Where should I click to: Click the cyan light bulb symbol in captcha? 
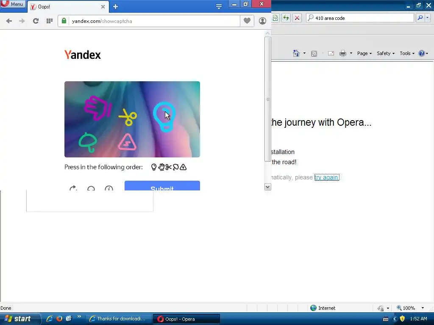click(164, 117)
